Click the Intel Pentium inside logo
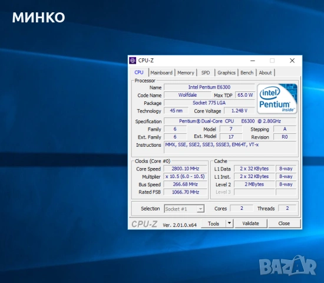324x283 pixels. click(277, 98)
